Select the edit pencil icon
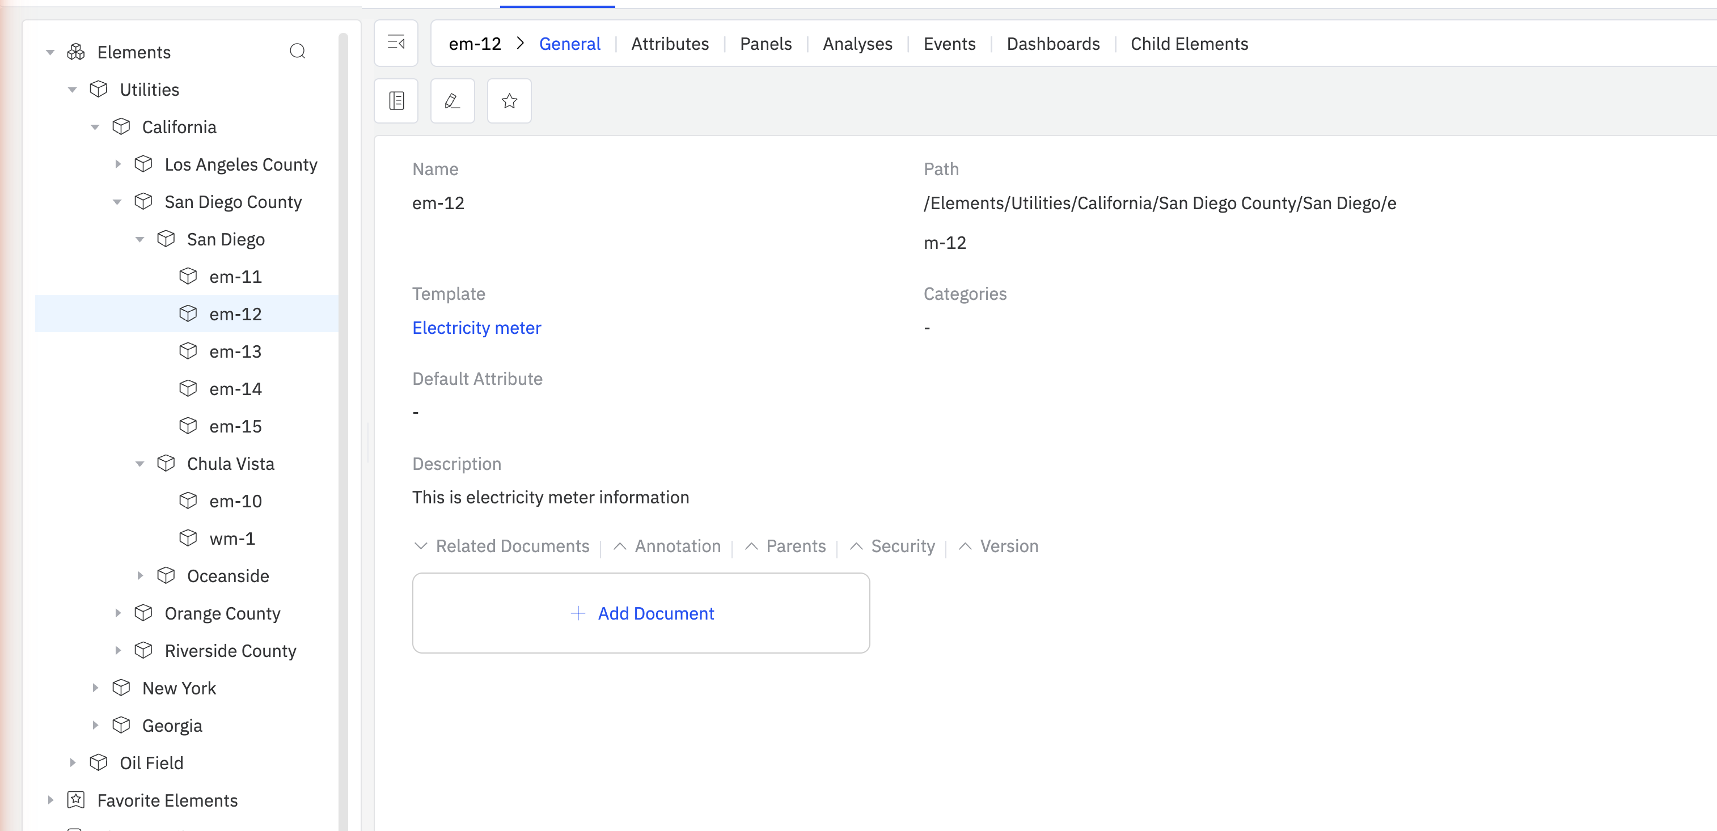 (452, 101)
